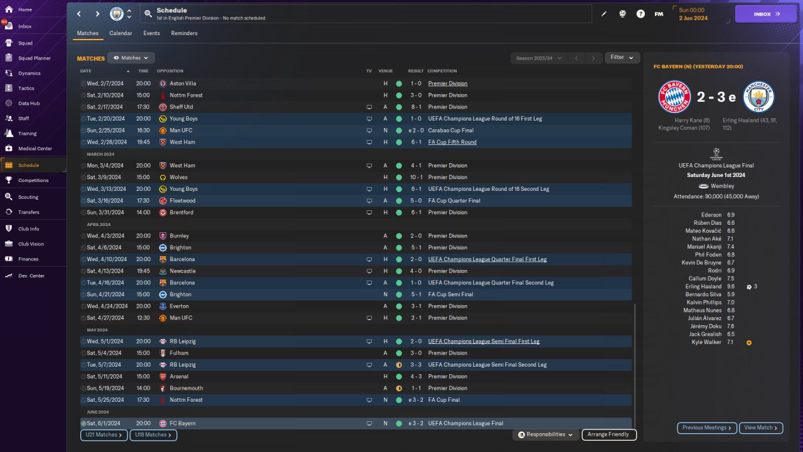Switch to the Events tab
The width and height of the screenshot is (803, 452).
pyautogui.click(x=151, y=33)
